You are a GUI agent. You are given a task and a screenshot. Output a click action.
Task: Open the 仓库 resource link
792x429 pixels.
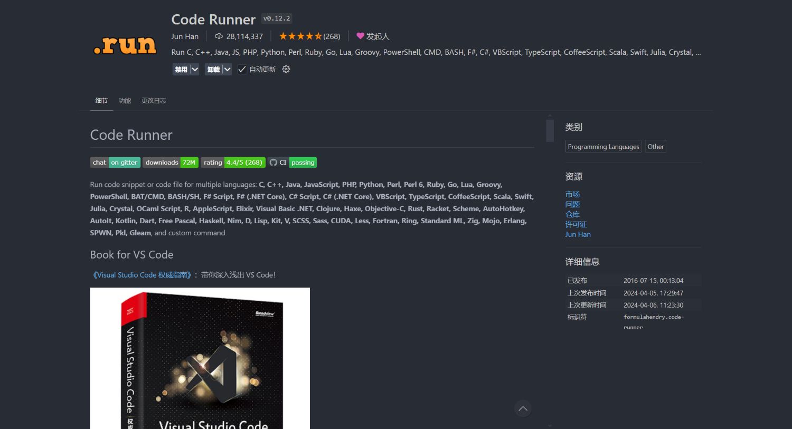coord(572,214)
